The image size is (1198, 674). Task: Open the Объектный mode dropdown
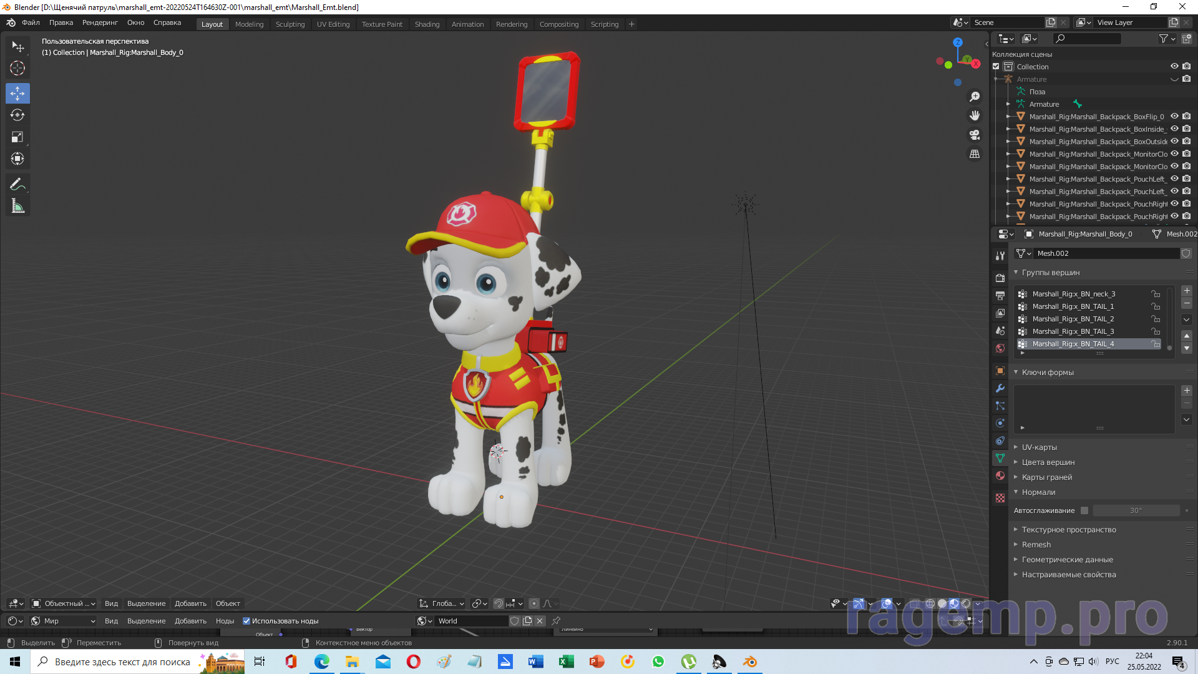pos(64,603)
